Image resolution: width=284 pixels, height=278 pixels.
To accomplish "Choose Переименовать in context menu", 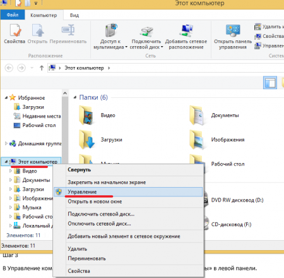I will pyautogui.click(x=128, y=258).
